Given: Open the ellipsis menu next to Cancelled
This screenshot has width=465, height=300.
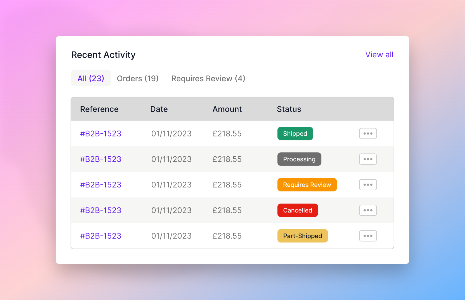Looking at the screenshot, I should (368, 210).
